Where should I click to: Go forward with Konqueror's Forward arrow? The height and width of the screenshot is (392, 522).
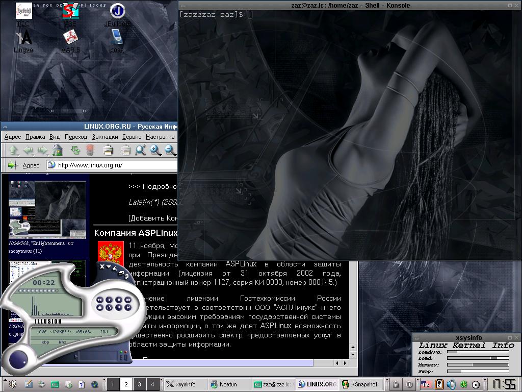[43, 151]
